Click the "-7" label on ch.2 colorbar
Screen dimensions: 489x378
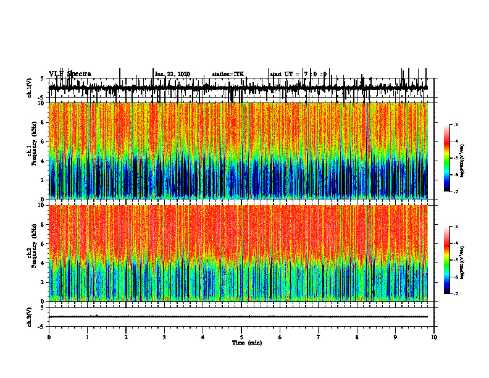click(456, 294)
